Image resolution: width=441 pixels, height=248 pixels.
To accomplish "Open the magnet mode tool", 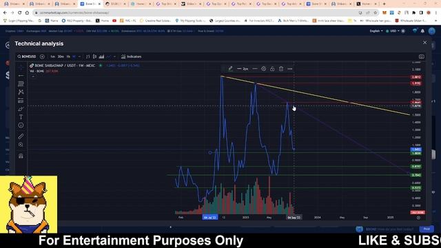I will [21, 156].
